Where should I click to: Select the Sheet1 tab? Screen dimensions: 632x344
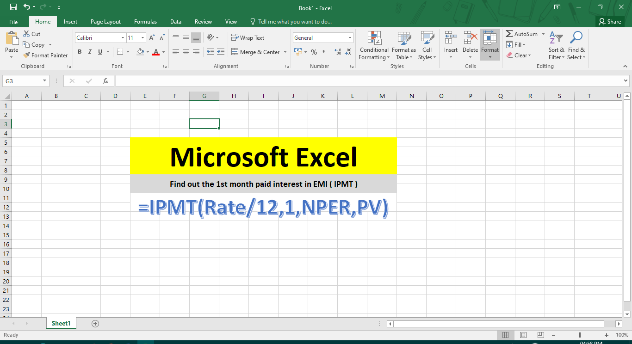(61, 323)
